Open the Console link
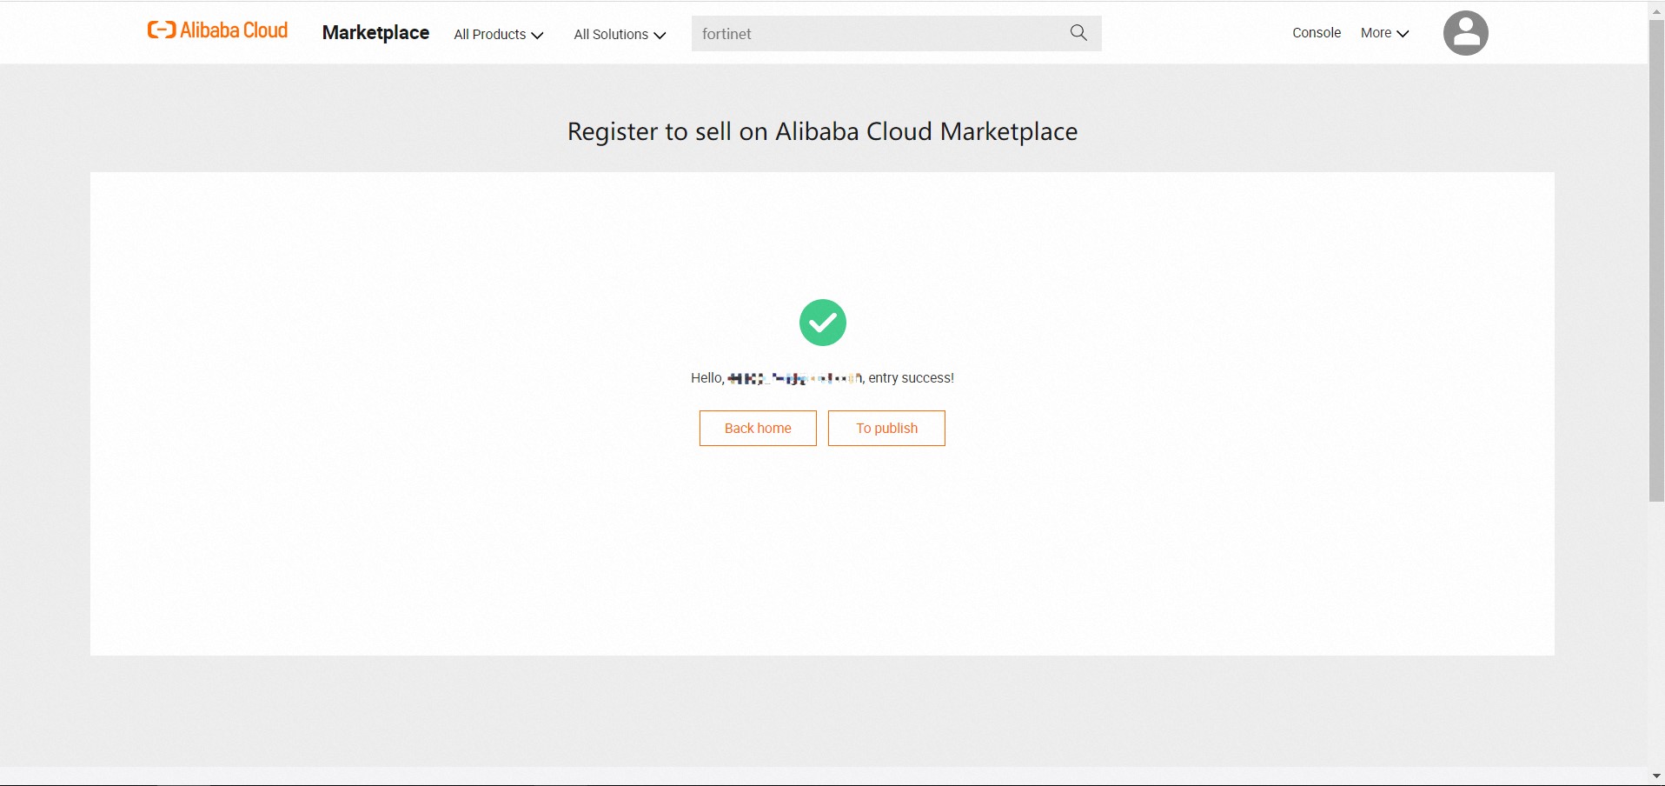Viewport: 1665px width, 786px height. tap(1317, 33)
